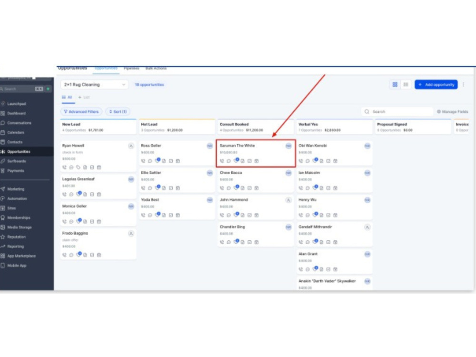Open Contacts from the sidebar
The image size is (476, 357).
[x=15, y=142]
